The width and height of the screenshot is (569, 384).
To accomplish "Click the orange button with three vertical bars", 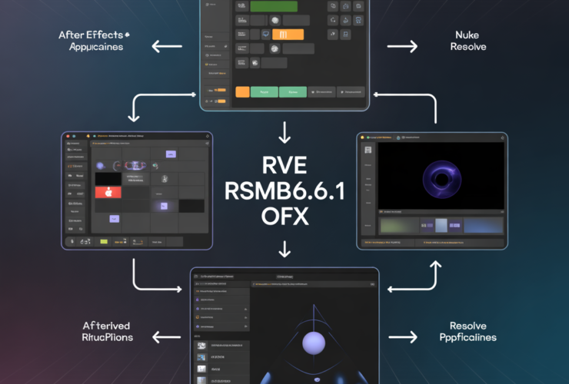I will 288,35.
